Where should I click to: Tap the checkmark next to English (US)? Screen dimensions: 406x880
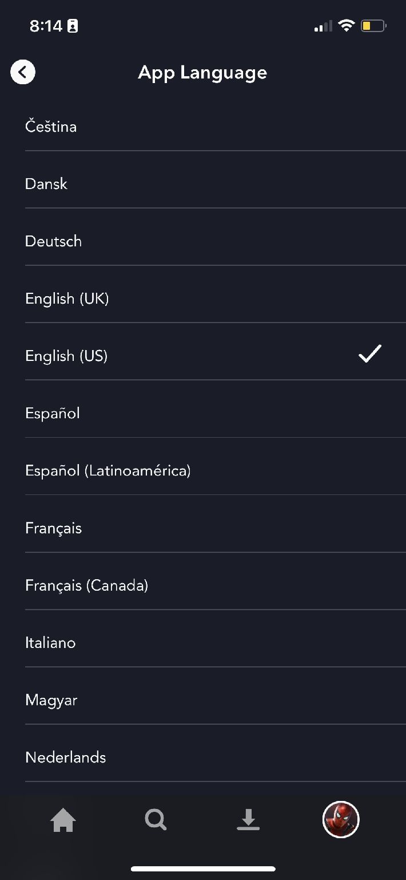[x=369, y=354]
